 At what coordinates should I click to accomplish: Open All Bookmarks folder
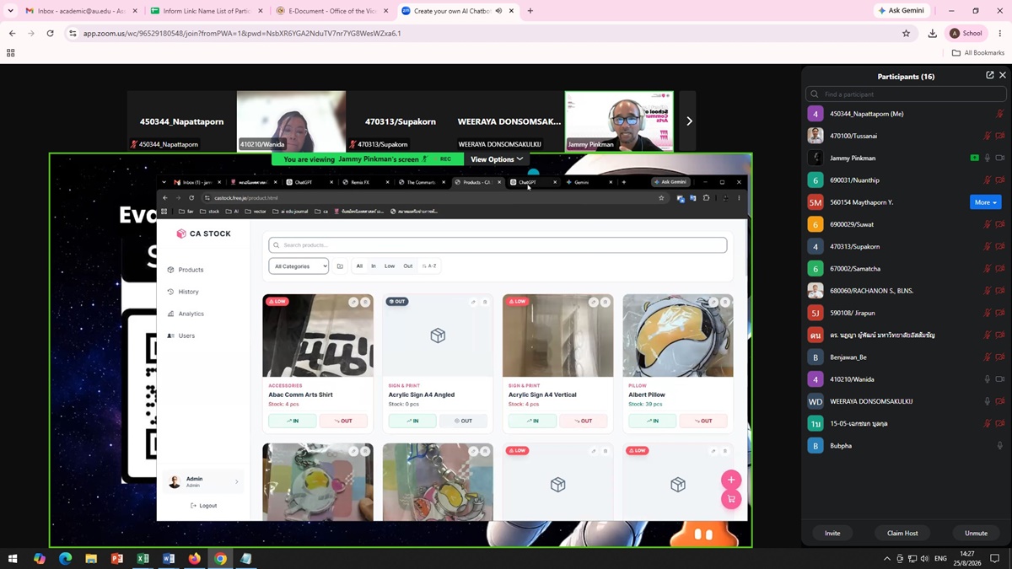(x=978, y=52)
